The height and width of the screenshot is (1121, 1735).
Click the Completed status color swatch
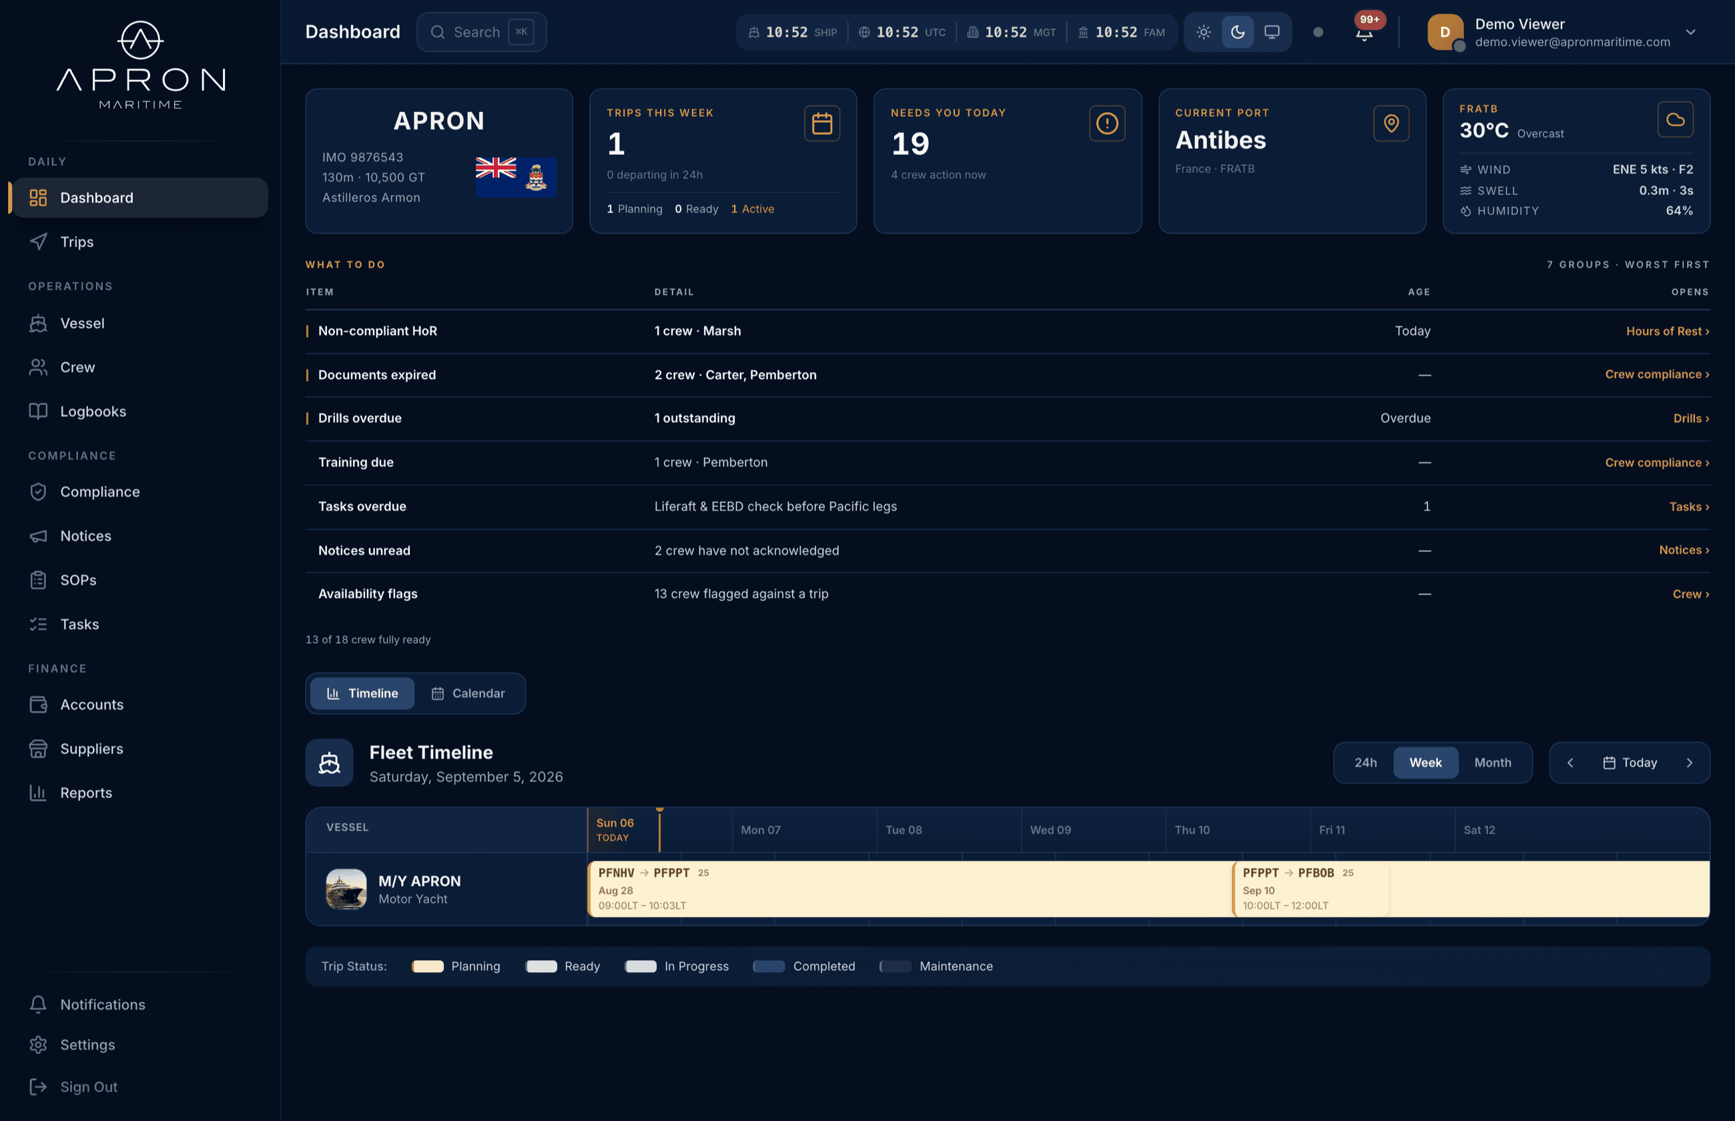[769, 967]
